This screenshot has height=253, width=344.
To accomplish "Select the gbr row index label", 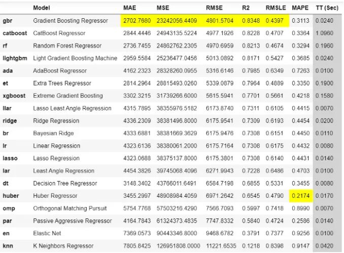I will (x=8, y=21).
